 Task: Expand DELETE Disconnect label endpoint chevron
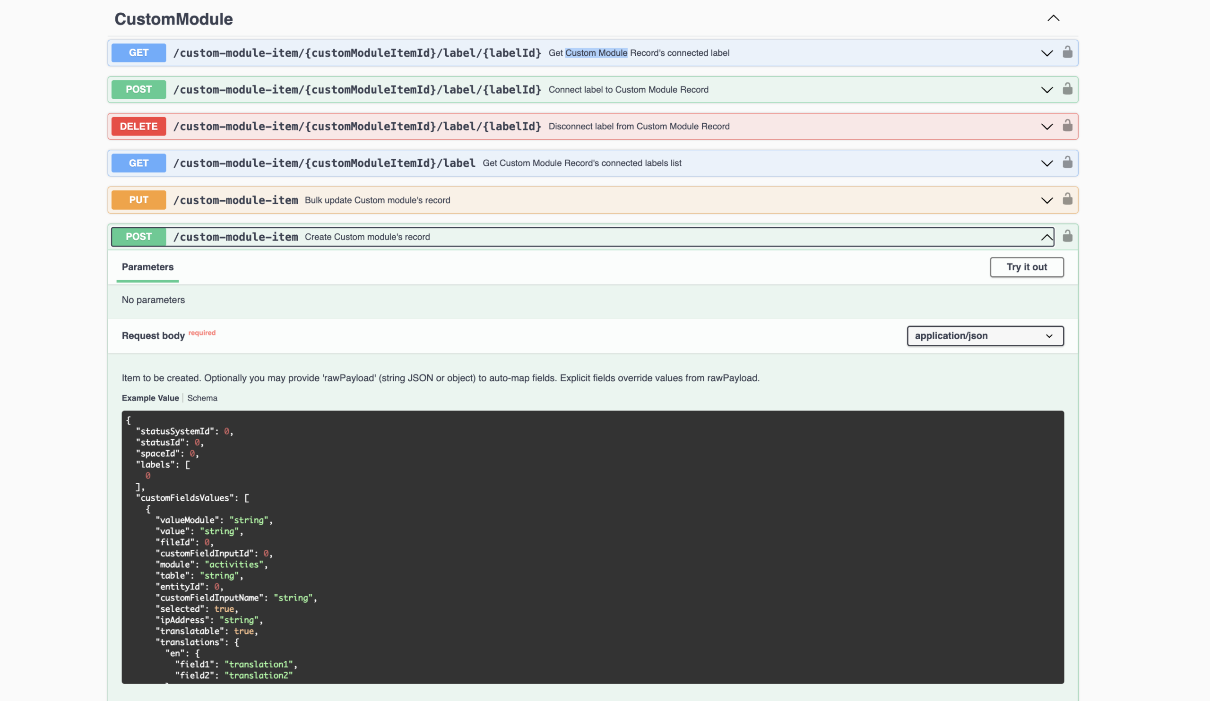pyautogui.click(x=1046, y=127)
